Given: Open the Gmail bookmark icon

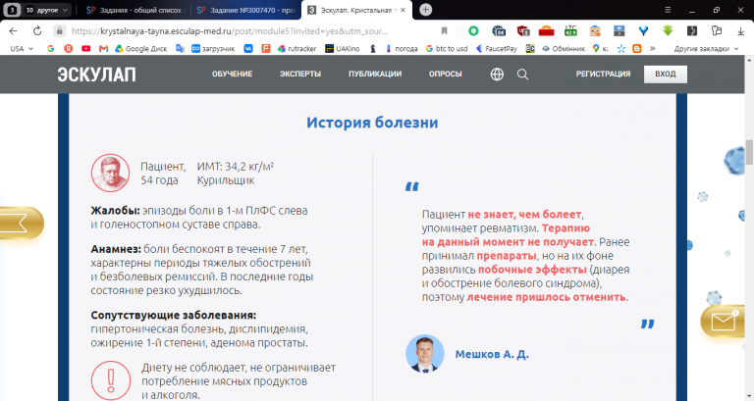Looking at the screenshot, I should click(x=103, y=48).
